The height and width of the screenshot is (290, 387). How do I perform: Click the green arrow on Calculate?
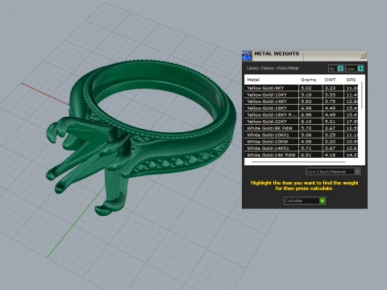coord(322,201)
